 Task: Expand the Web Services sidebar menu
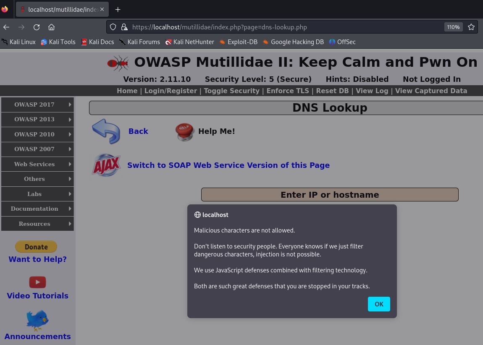point(37,164)
